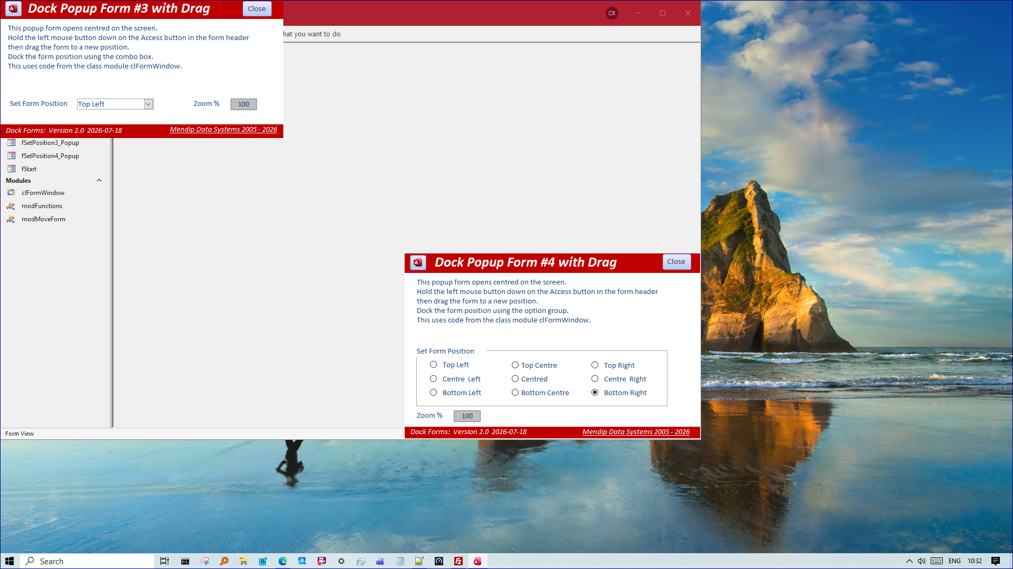Launch Command Prompt from the taskbar
This screenshot has width=1013, height=569.
click(185, 561)
